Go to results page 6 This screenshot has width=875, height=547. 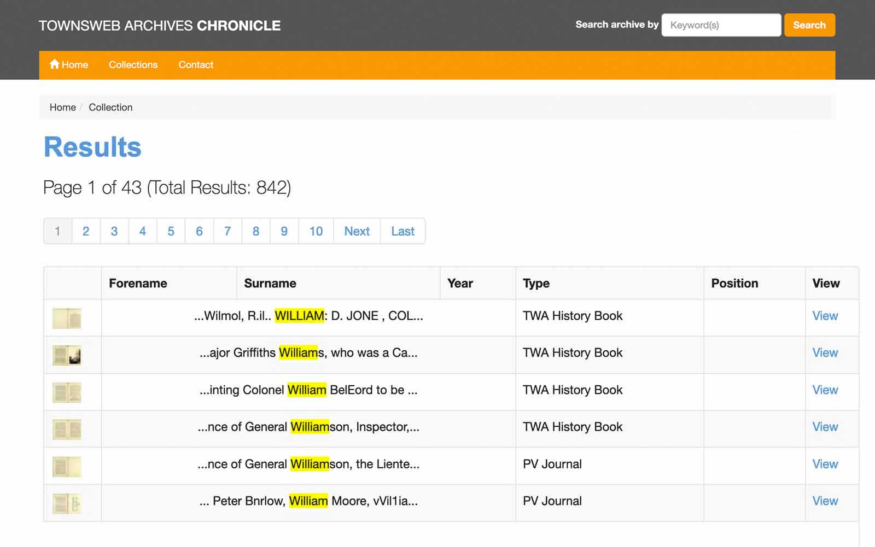point(199,231)
